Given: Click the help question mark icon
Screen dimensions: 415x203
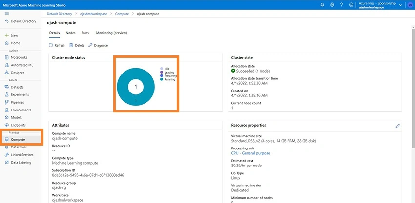Looking at the screenshot, I should [341, 5].
